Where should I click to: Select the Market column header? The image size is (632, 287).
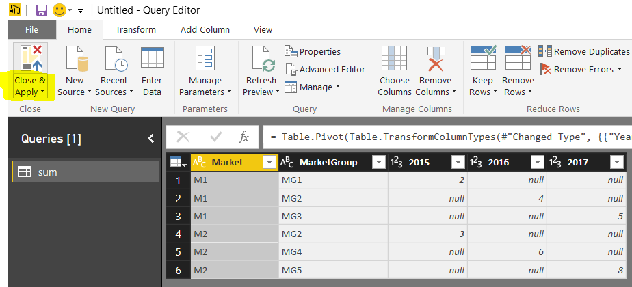coord(234,162)
